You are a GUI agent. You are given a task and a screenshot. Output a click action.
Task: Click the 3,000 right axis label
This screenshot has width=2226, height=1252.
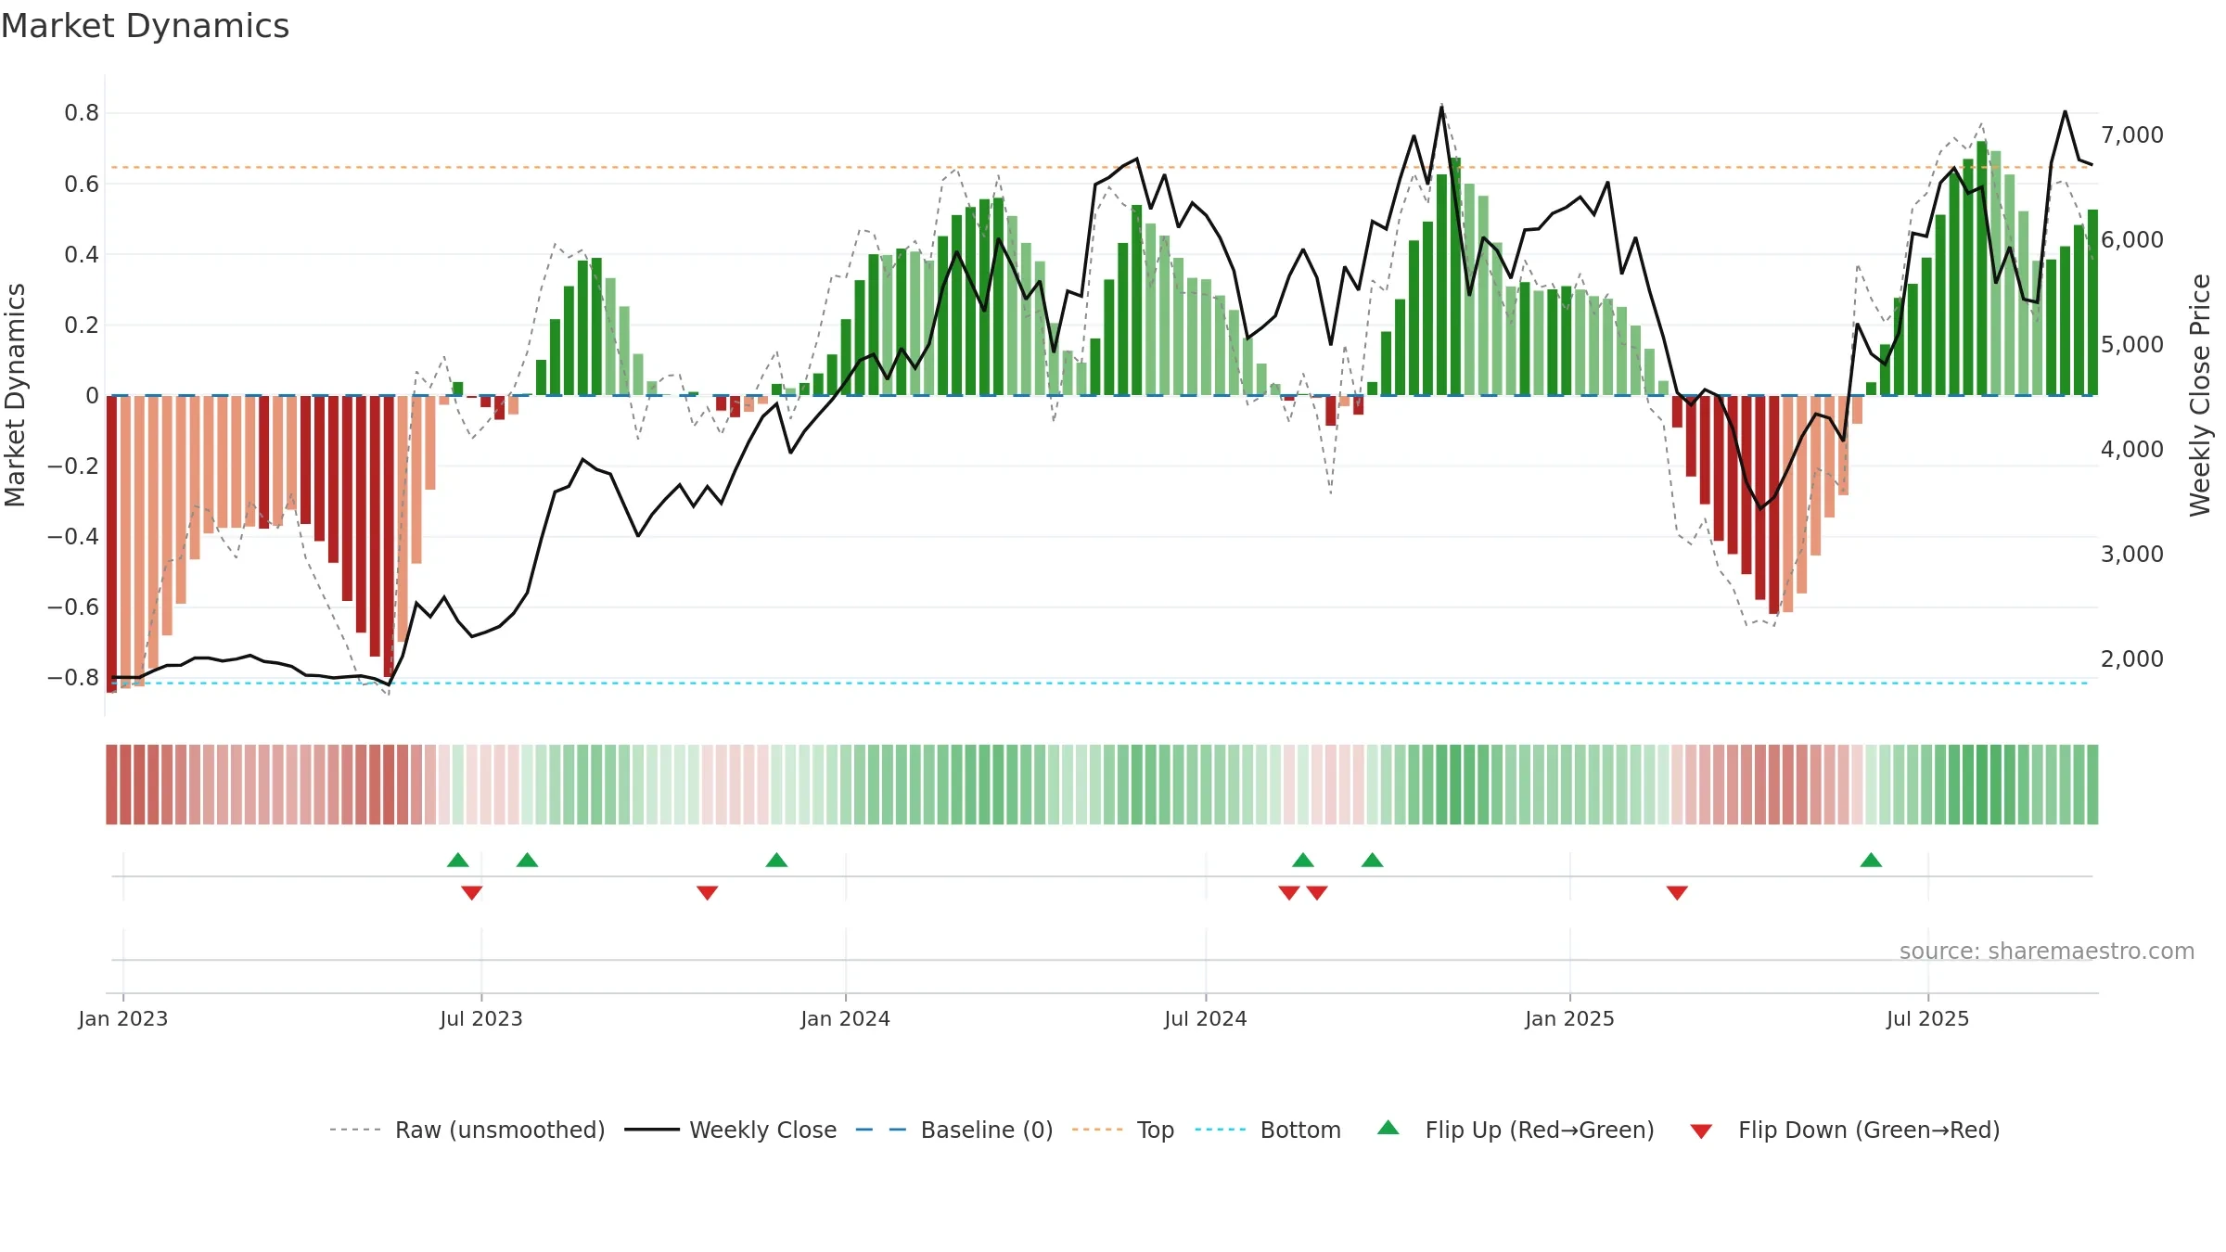click(x=2132, y=555)
